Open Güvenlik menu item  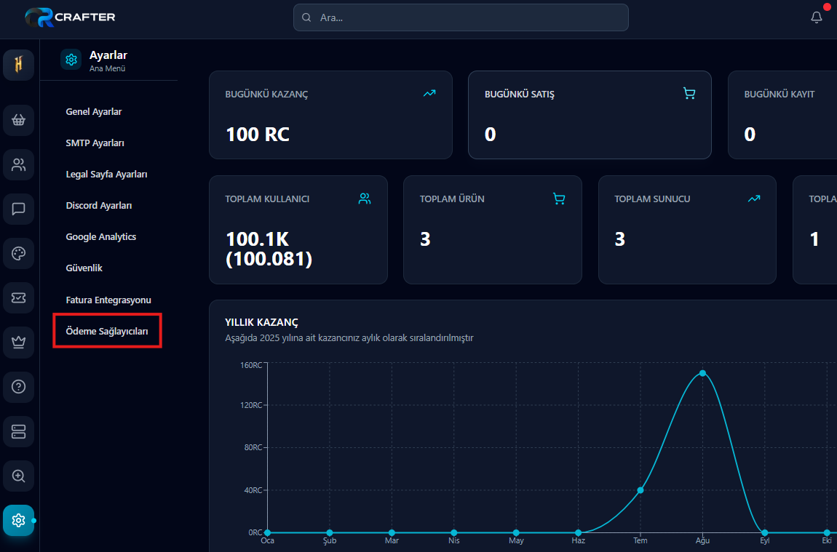coord(84,268)
